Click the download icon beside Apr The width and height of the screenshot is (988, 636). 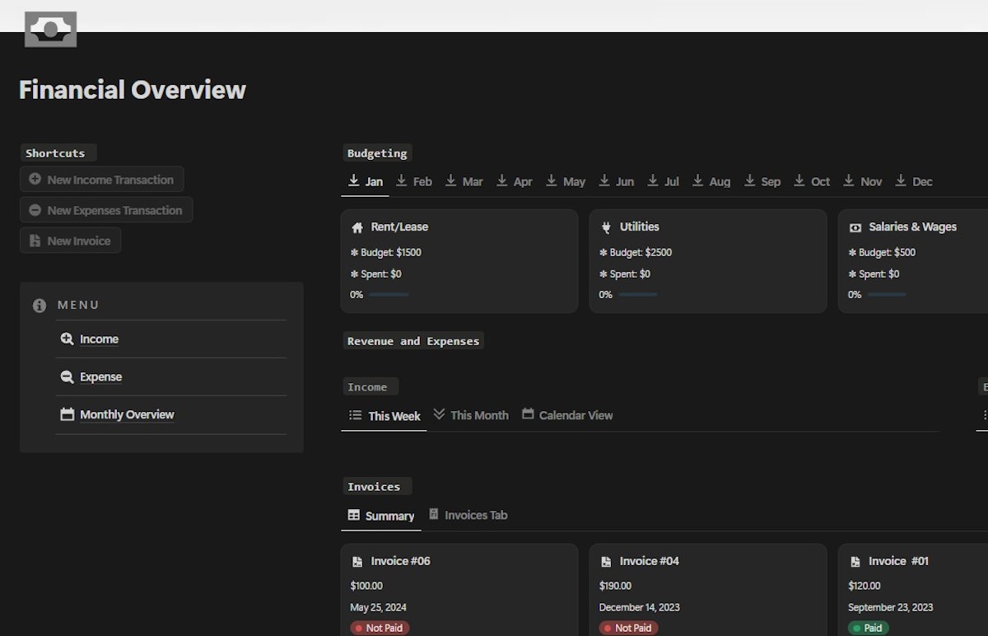point(502,180)
